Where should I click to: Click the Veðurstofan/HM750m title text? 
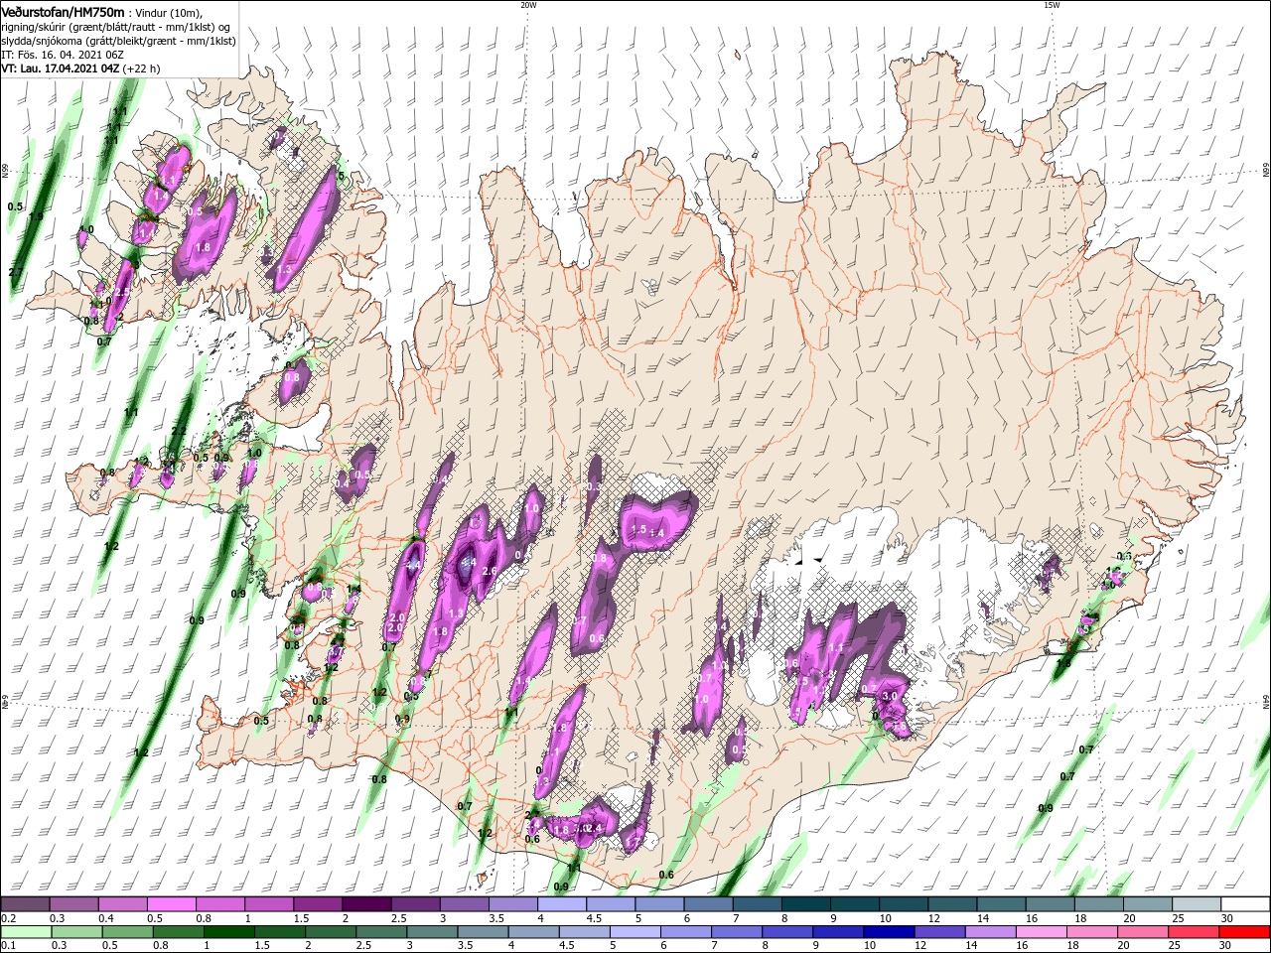(x=63, y=11)
